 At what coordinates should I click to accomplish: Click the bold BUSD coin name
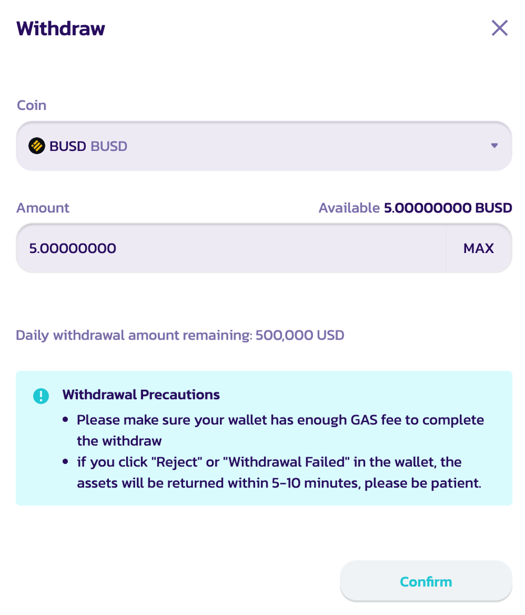point(68,146)
